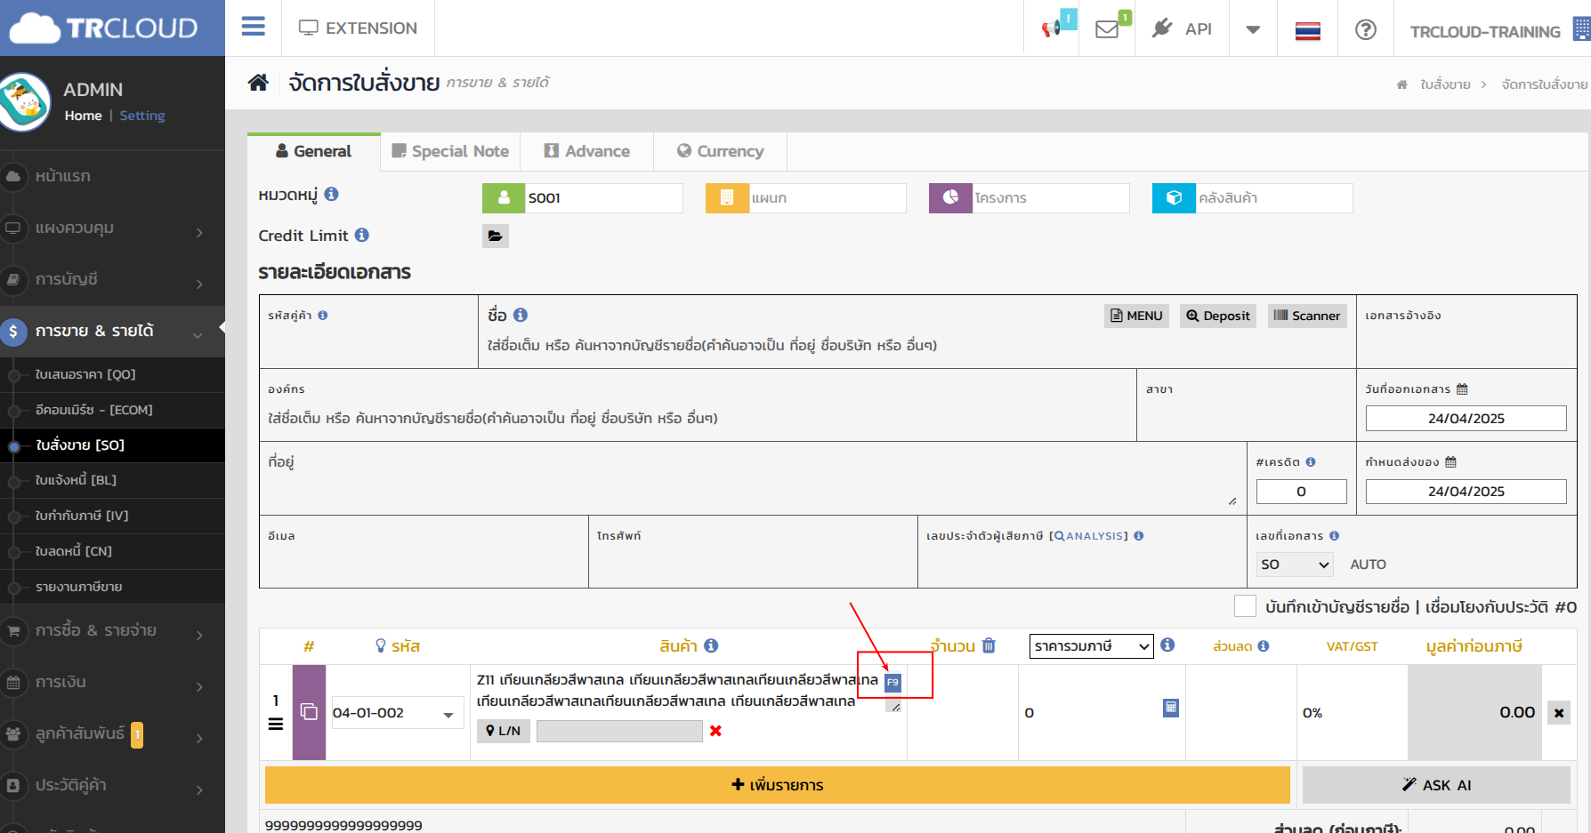Switch to the Advance tab
The height and width of the screenshot is (833, 1591).
pos(586,151)
